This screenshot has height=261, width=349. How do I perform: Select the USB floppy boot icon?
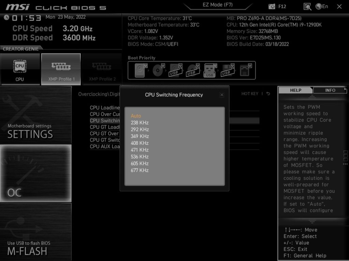227,70
